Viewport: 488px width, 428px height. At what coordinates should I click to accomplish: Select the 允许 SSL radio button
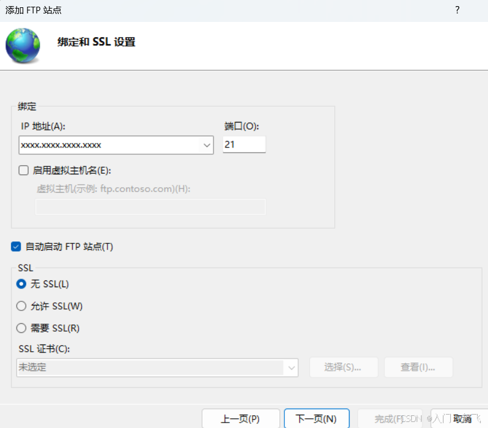21,306
